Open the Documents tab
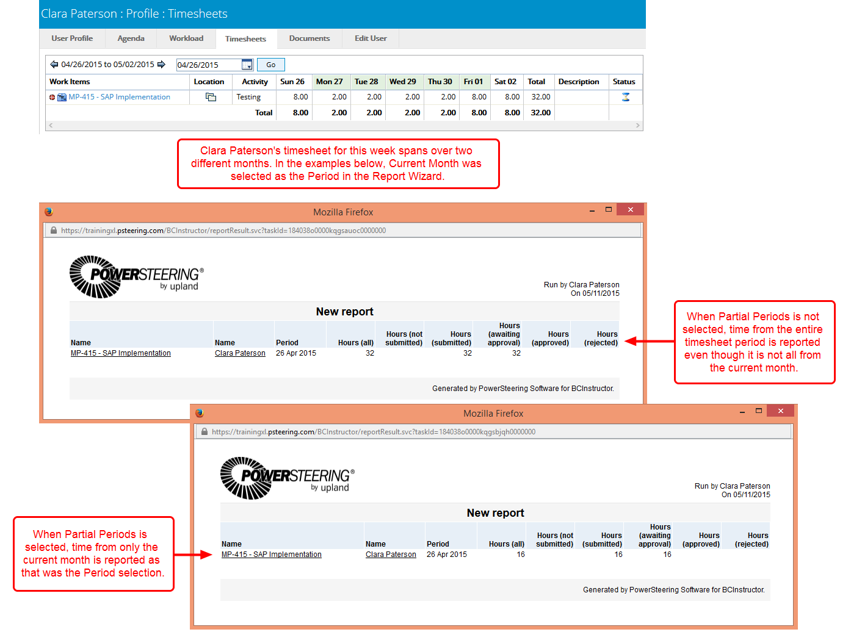 click(310, 38)
